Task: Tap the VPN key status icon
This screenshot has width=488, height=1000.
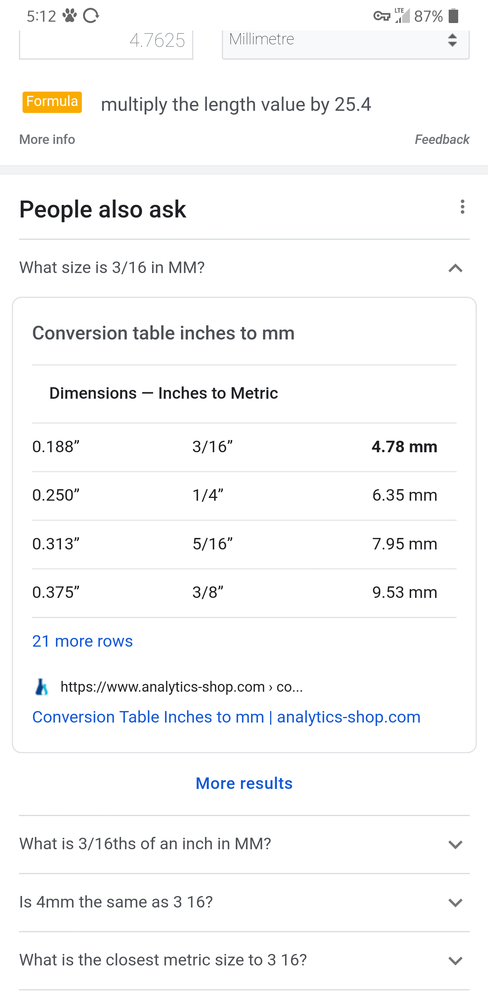Action: click(x=381, y=16)
